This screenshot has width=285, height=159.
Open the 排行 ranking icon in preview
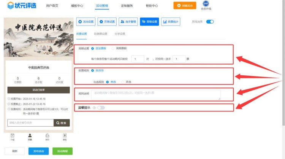click(47, 135)
